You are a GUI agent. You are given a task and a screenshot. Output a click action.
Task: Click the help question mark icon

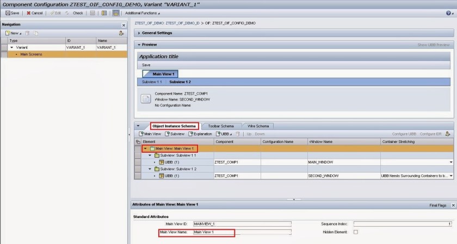pyautogui.click(x=449, y=12)
